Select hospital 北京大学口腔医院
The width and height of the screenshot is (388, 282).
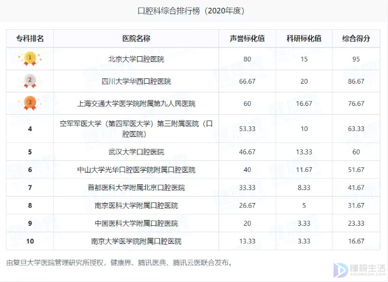(x=136, y=59)
